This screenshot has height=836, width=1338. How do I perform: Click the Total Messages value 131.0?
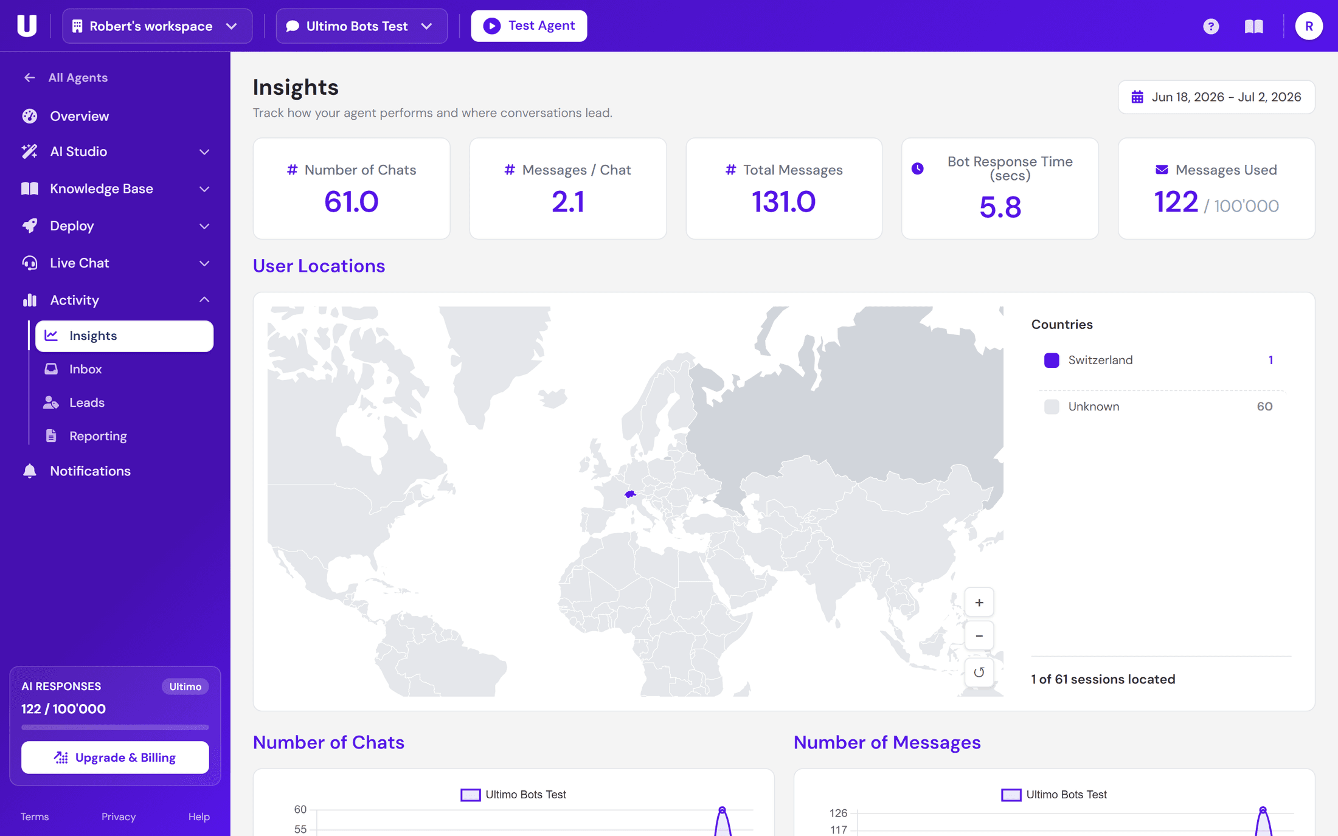[x=783, y=202]
